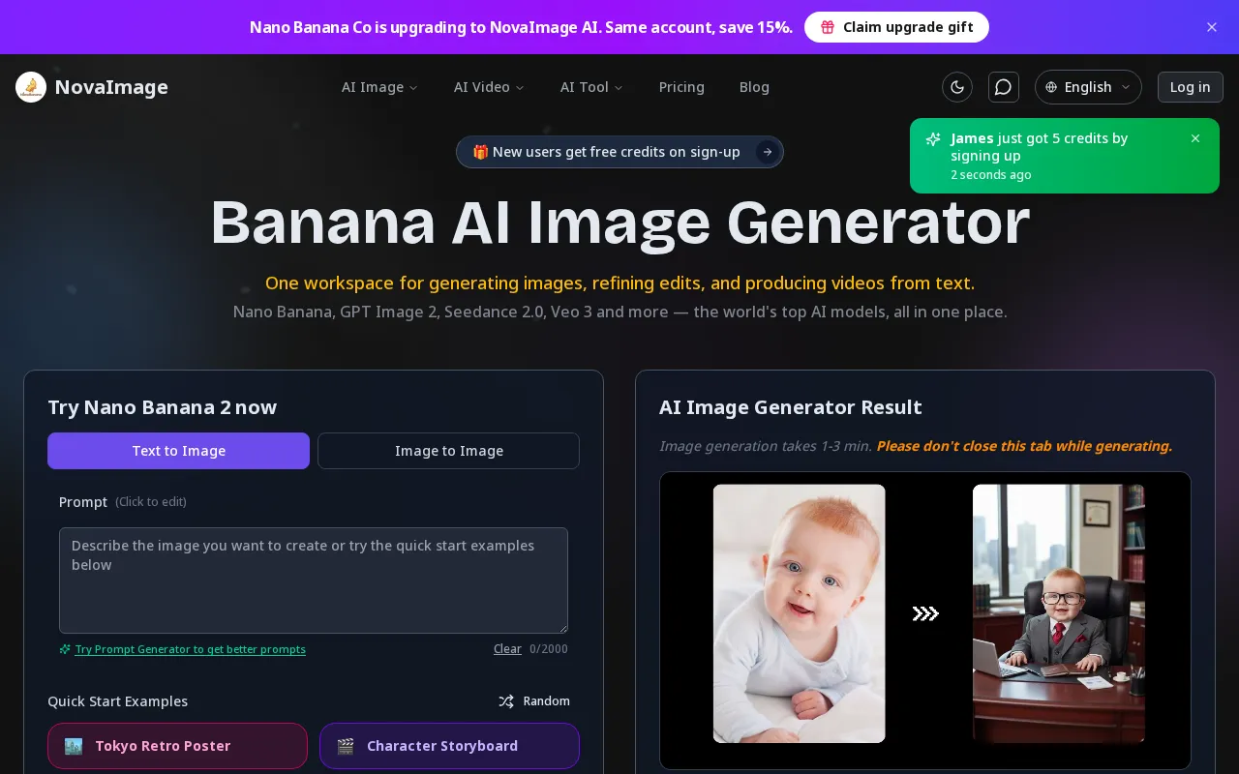Click the NovaImage brand name text
The image size is (1239, 774).
point(111,87)
